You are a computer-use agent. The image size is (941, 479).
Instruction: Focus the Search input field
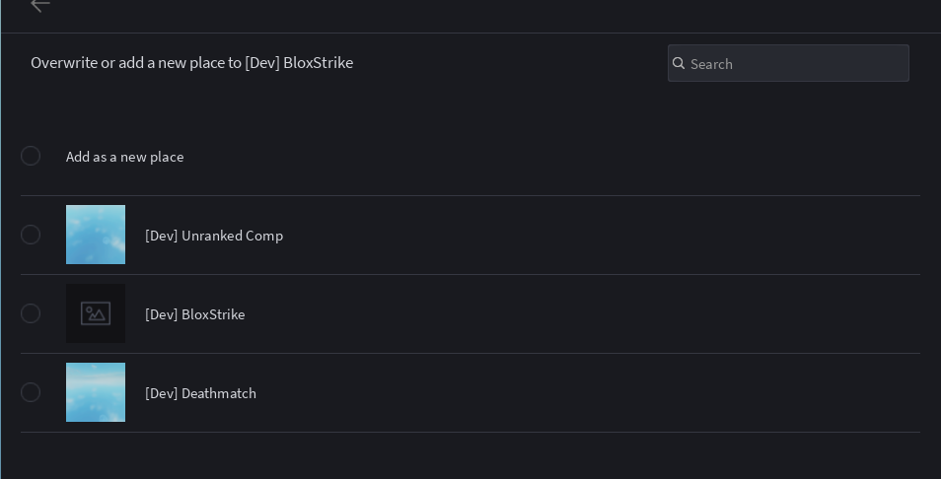click(788, 63)
